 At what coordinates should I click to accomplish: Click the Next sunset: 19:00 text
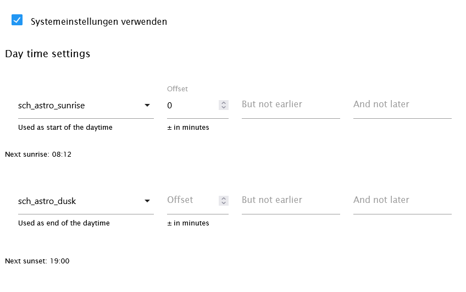tap(37, 261)
